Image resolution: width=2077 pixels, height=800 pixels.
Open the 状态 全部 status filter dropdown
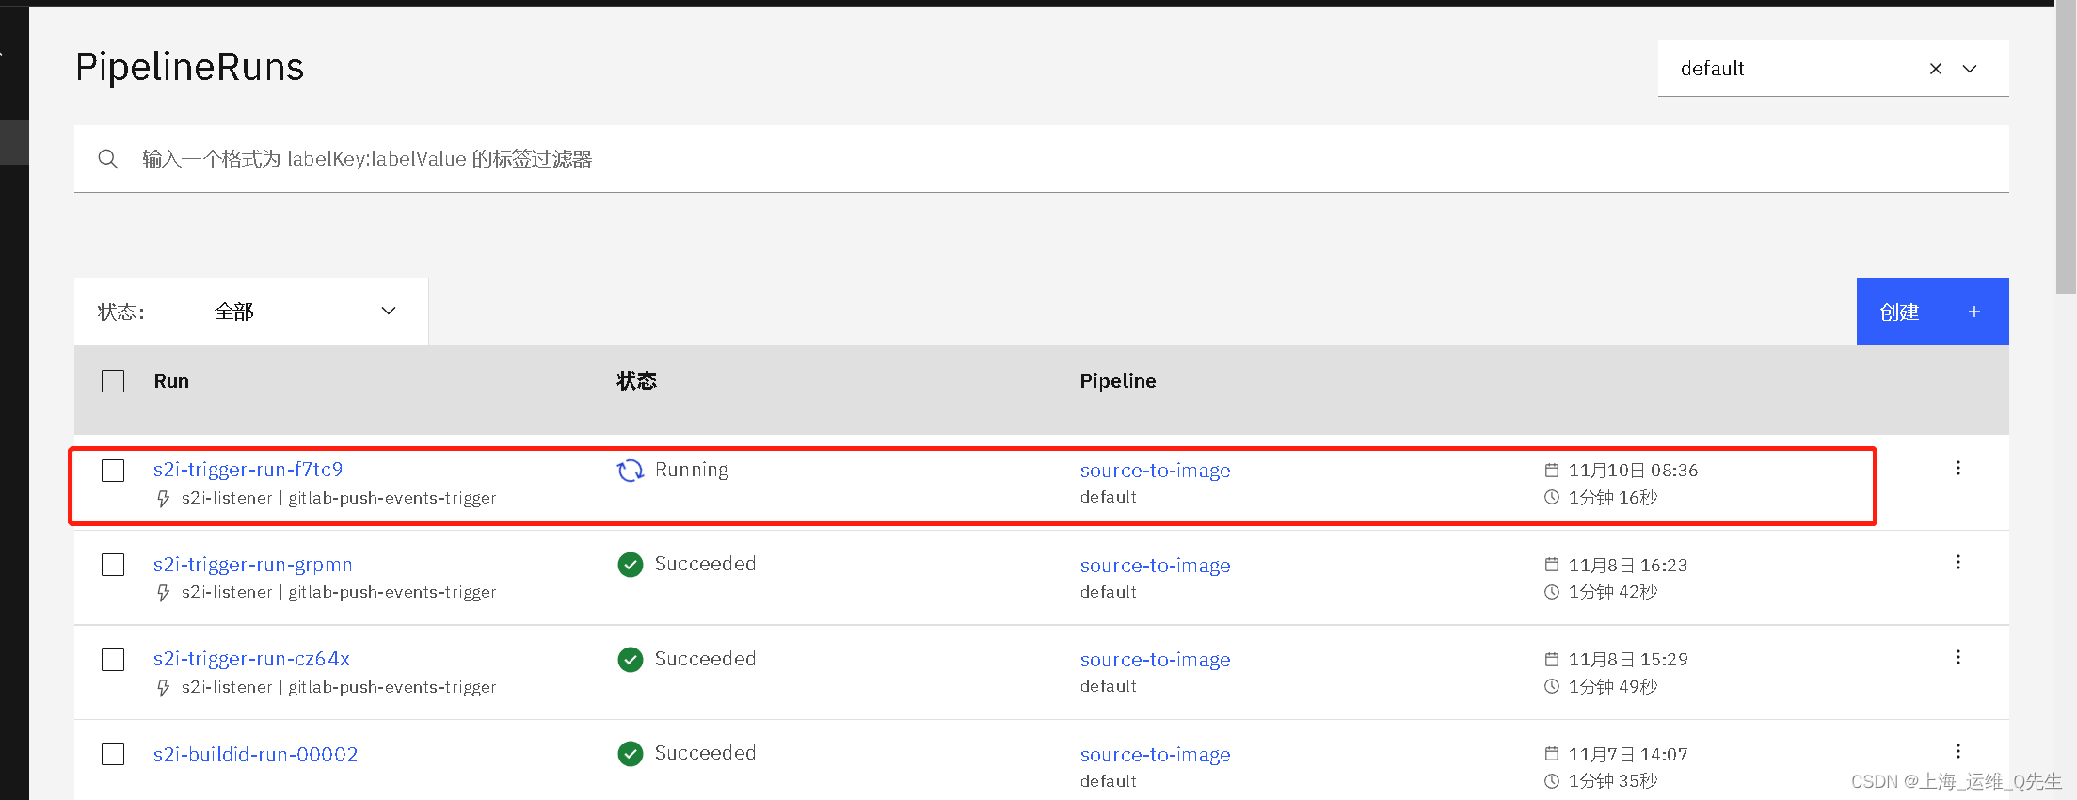pos(251,312)
